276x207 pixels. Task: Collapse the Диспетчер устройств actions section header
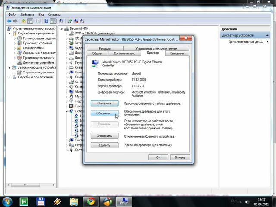[267, 35]
